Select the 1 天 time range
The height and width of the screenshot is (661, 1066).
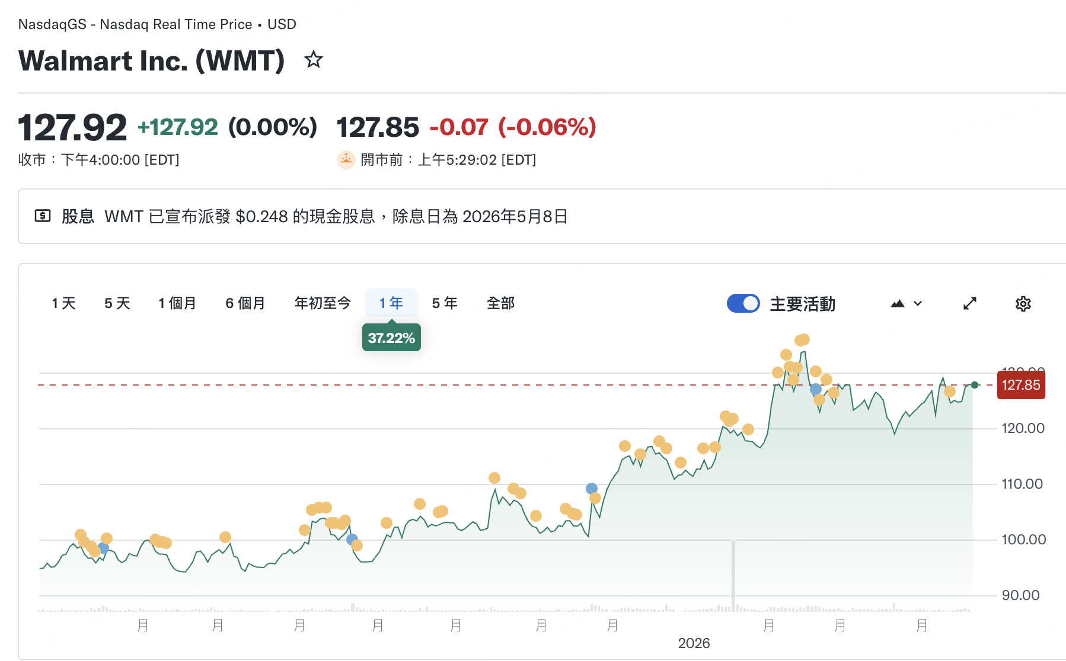[x=64, y=303]
